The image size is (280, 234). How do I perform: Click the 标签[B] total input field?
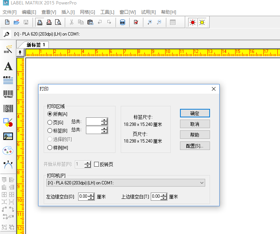click(x=94, y=130)
